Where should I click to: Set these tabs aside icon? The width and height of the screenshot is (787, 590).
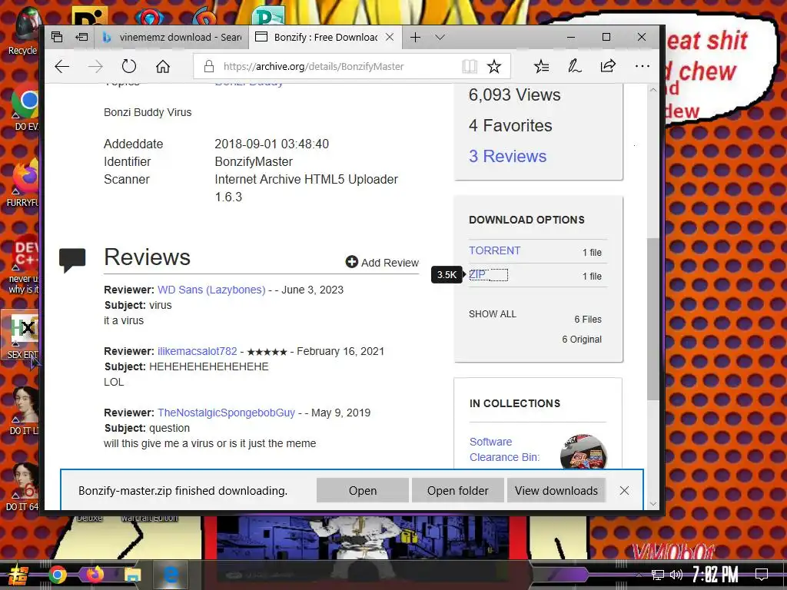click(81, 37)
